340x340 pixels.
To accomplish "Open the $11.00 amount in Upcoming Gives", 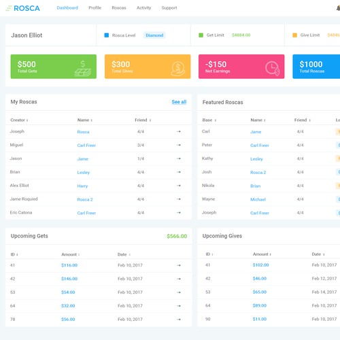I will click(x=260, y=319).
